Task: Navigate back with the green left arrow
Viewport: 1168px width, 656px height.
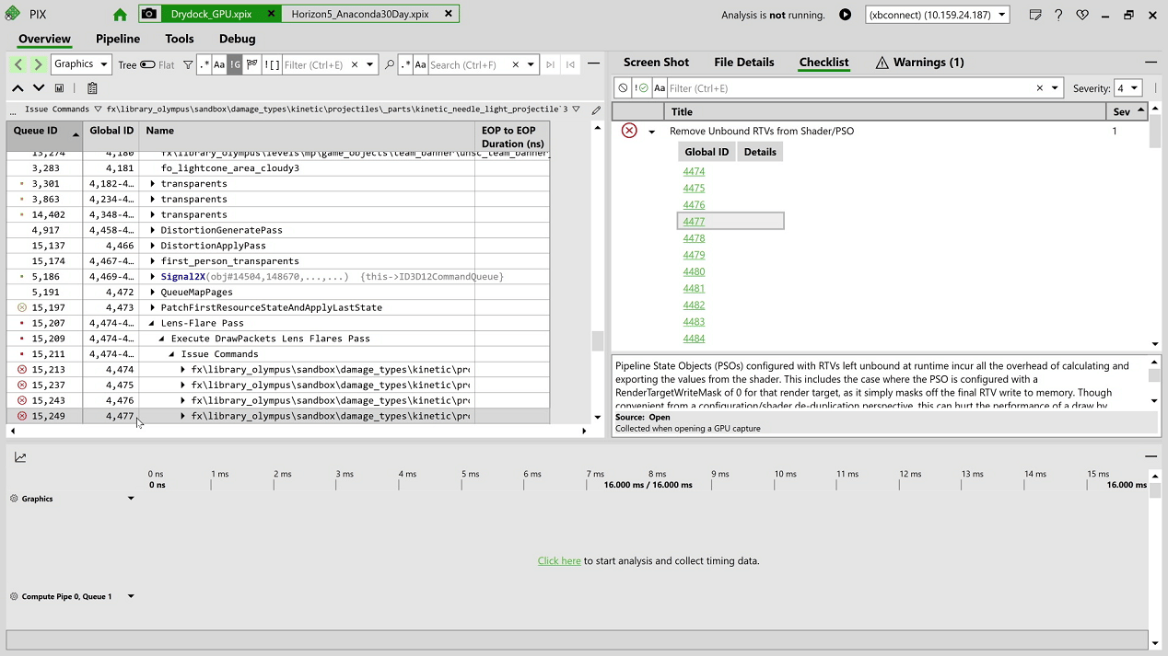Action: point(18,64)
